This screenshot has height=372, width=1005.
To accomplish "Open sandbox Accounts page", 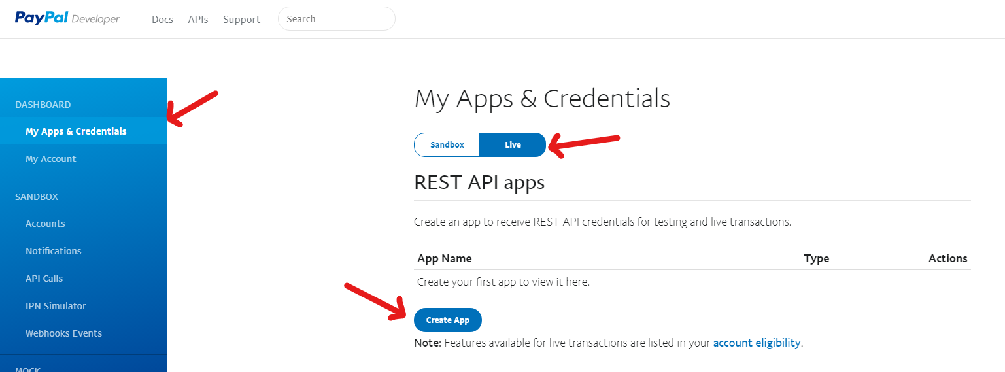I will pos(83,223).
